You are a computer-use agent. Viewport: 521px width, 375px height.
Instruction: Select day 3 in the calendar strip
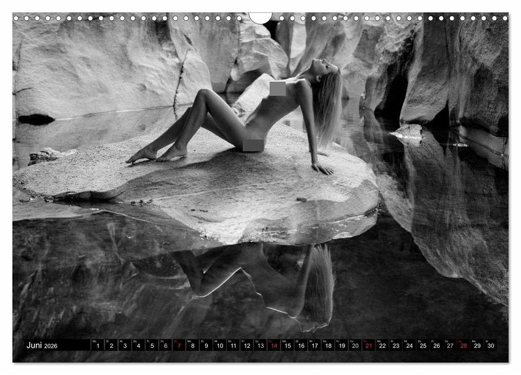coord(125,346)
